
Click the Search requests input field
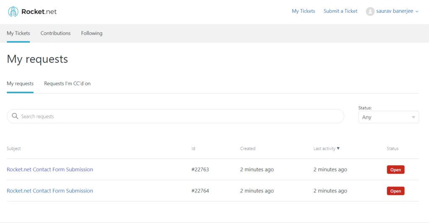click(176, 116)
